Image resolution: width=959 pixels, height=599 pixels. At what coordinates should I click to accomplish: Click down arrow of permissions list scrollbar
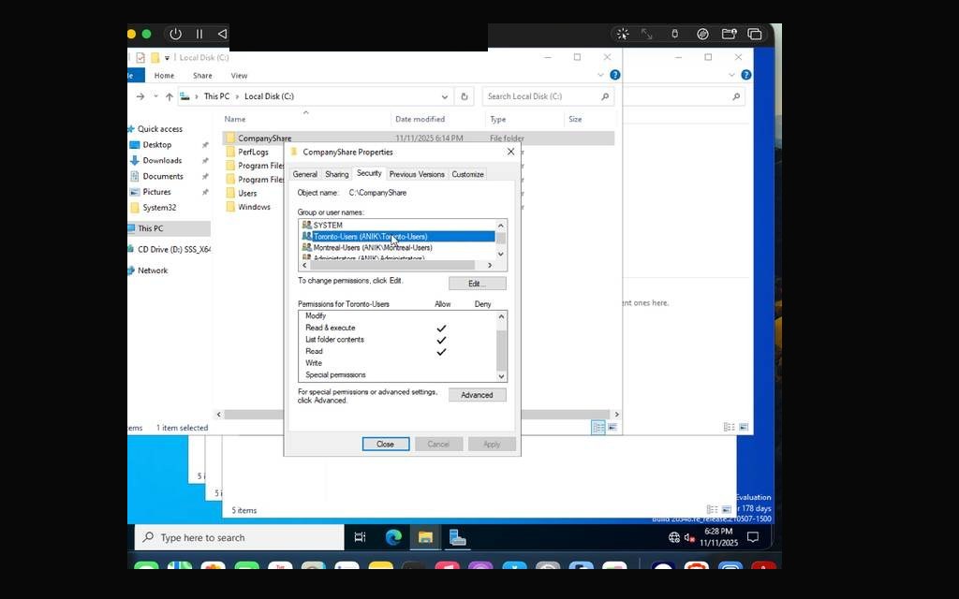click(502, 376)
